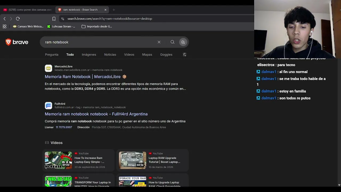341x192 pixels.
Task: Click the FullH4rd site favicon
Action: coord(48,106)
